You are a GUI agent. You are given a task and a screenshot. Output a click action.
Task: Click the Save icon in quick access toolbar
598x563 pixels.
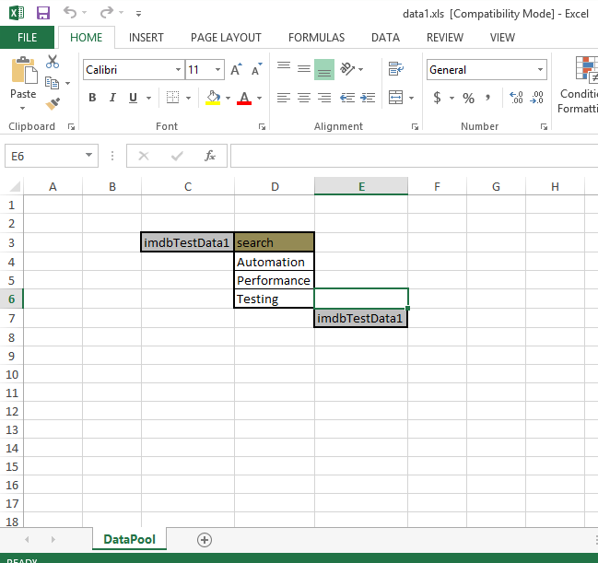point(43,13)
